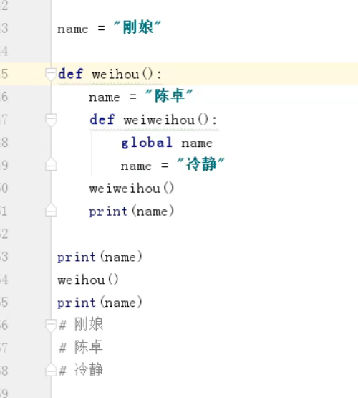The height and width of the screenshot is (398, 358).
Task: Click gutter next to global name line
Action: [x=25, y=143]
